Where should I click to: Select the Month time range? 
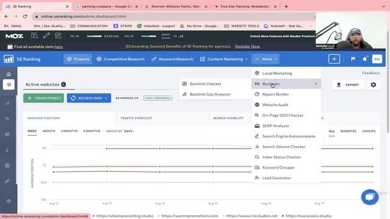point(49,131)
